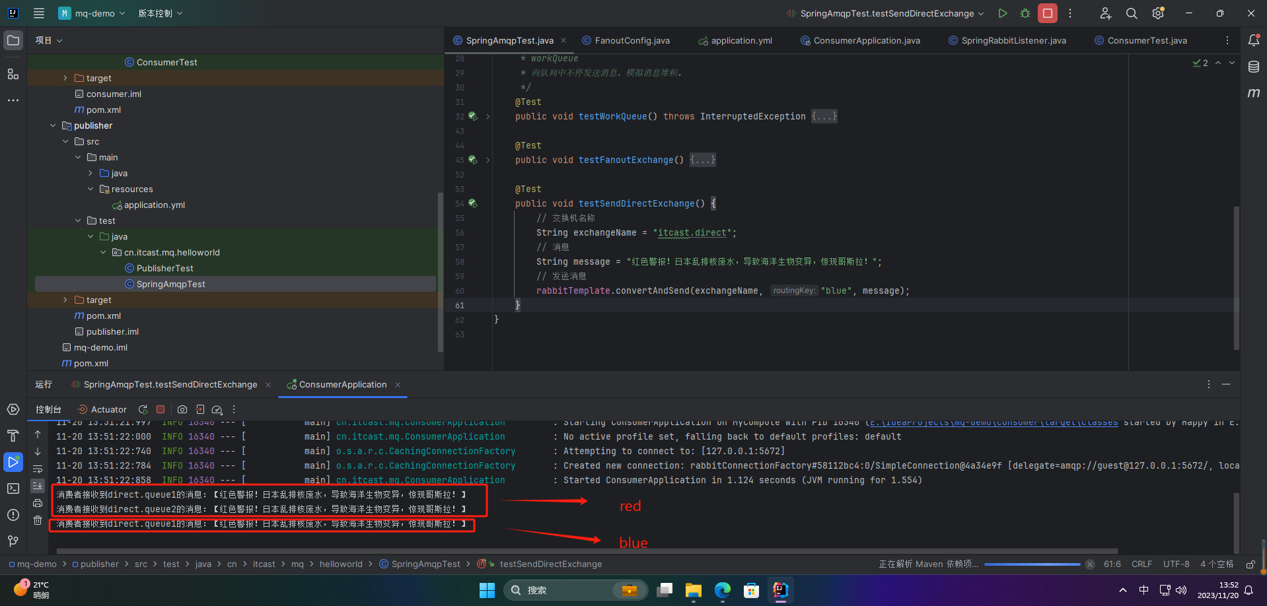Run test gutter icon for testFanoutExchange

pos(473,160)
